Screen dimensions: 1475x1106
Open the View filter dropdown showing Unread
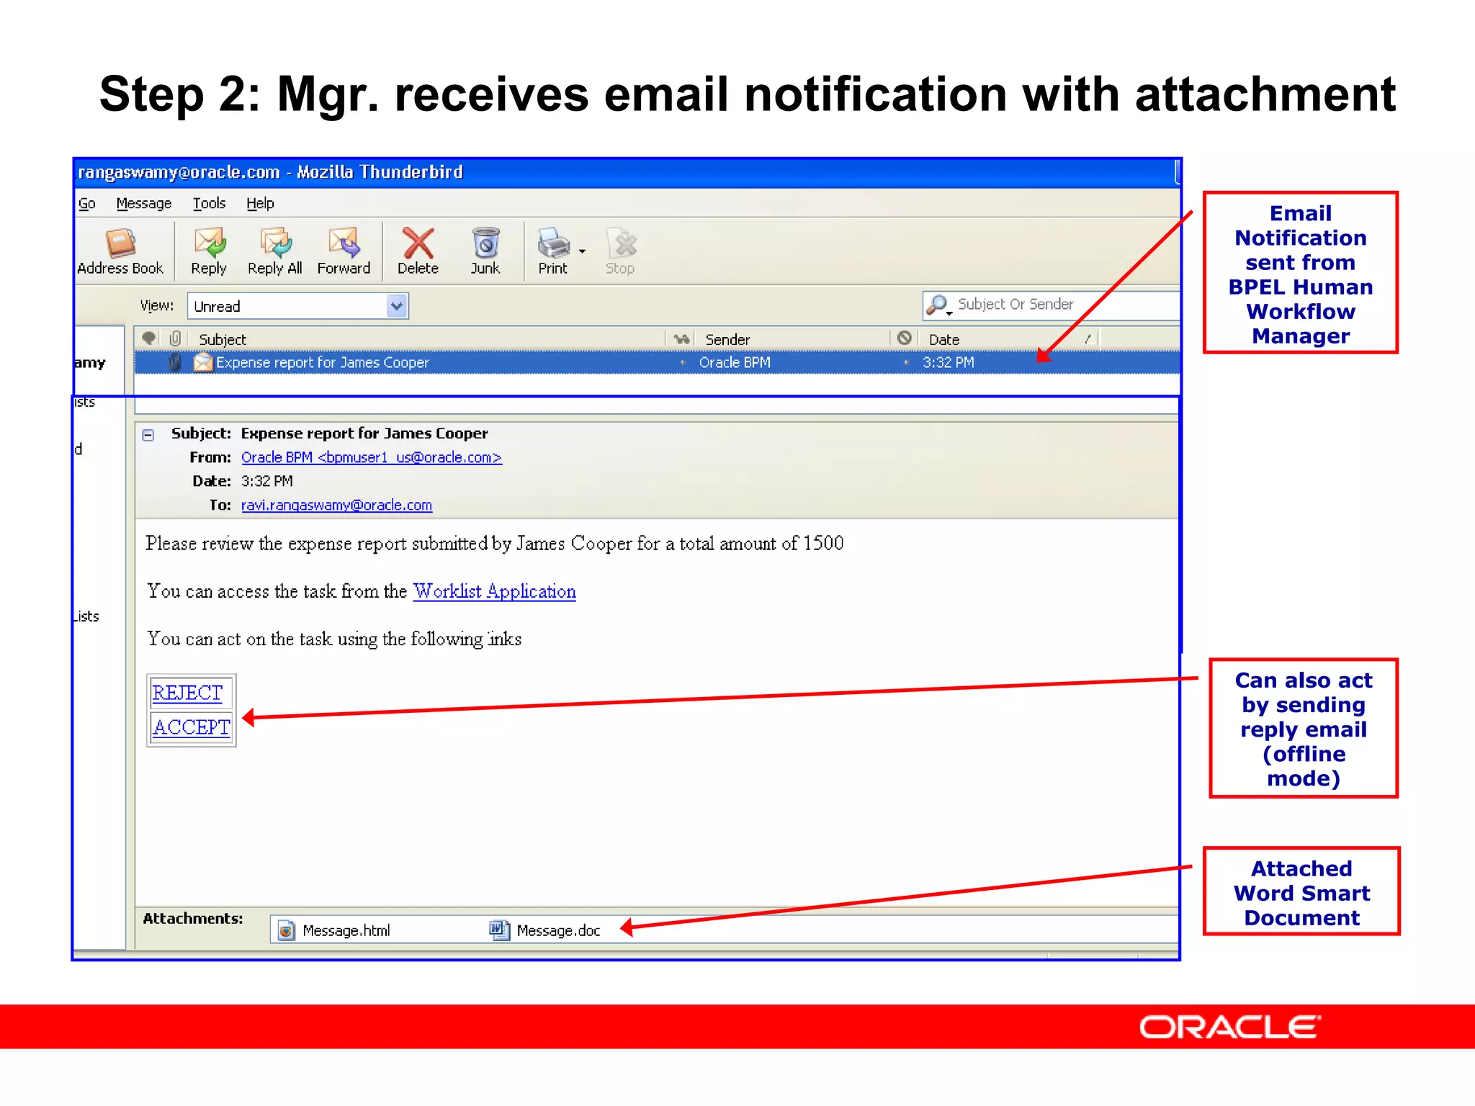coord(297,306)
